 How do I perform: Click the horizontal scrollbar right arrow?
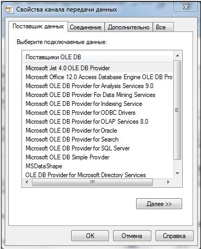tap(168, 182)
